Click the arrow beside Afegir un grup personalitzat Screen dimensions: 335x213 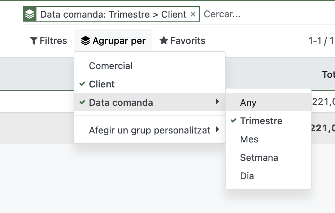click(217, 130)
